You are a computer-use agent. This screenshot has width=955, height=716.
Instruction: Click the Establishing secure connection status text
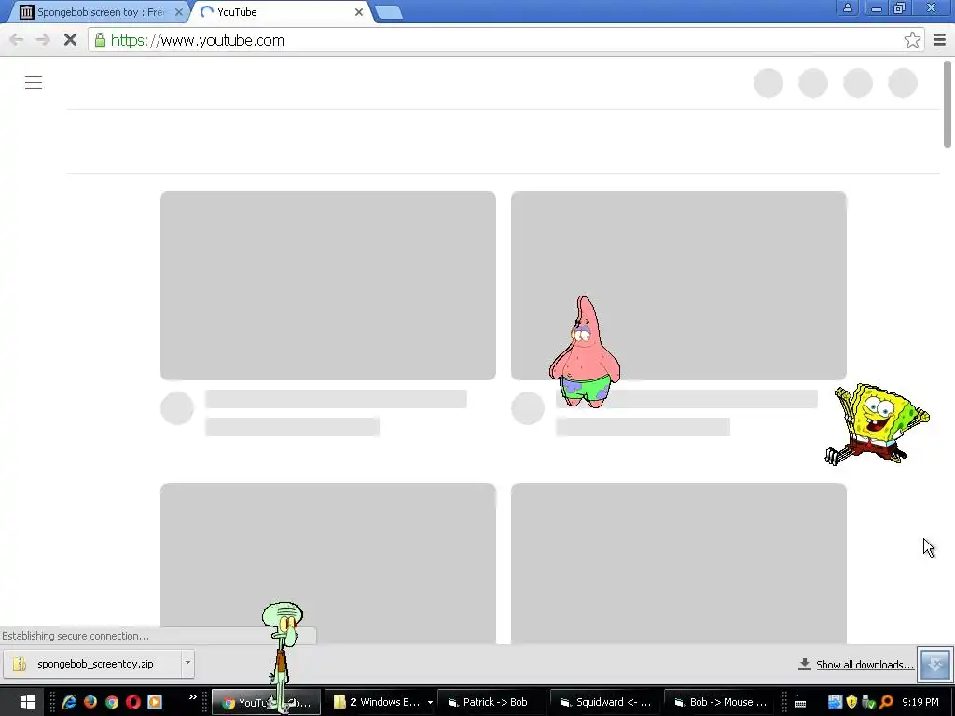[75, 636]
